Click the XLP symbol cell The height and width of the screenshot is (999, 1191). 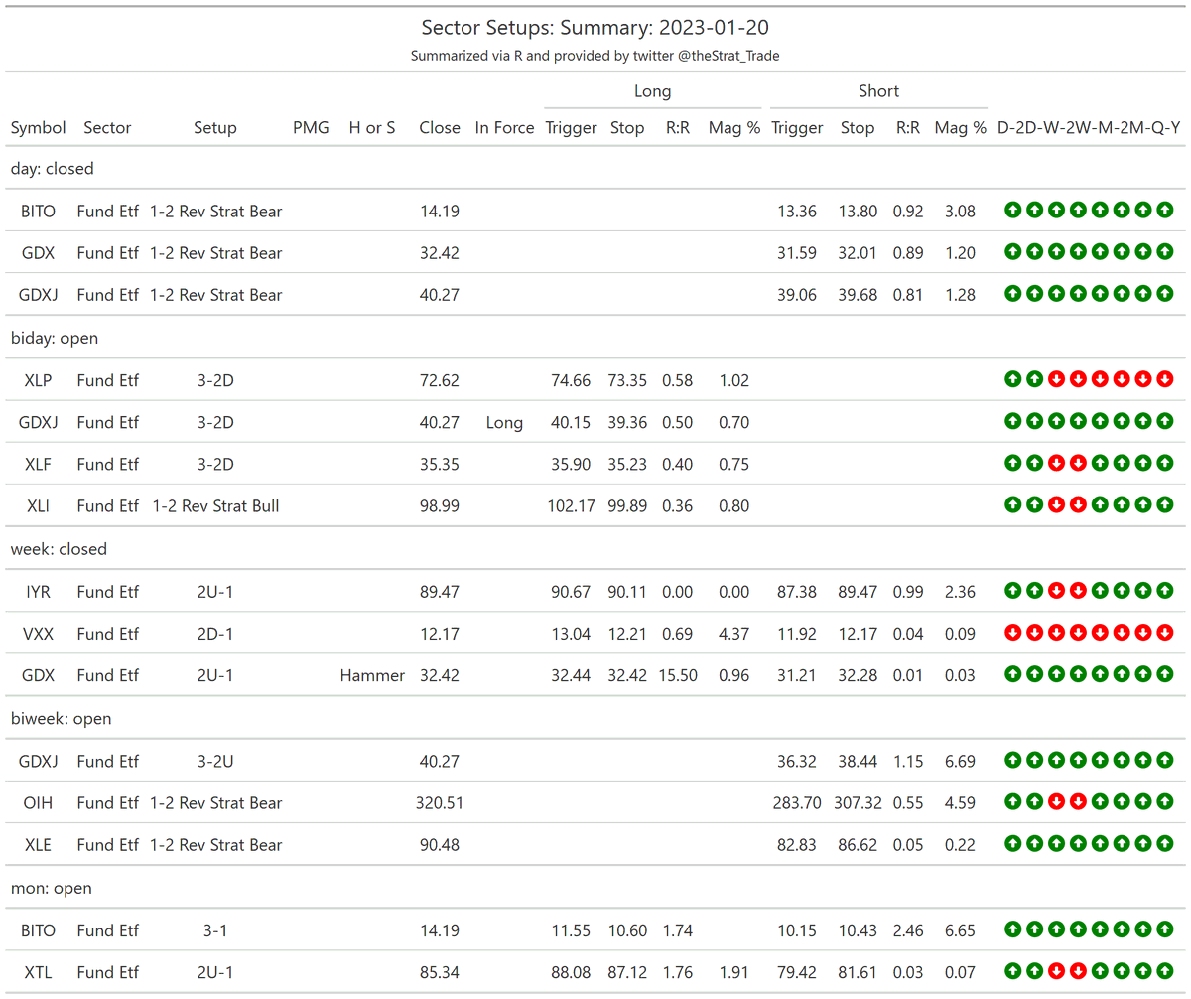(x=39, y=380)
